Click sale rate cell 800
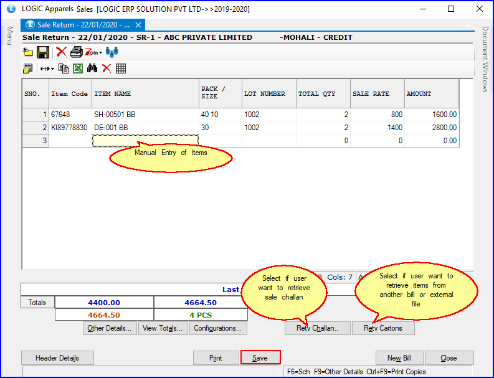This screenshot has height=378, width=494. click(x=377, y=115)
